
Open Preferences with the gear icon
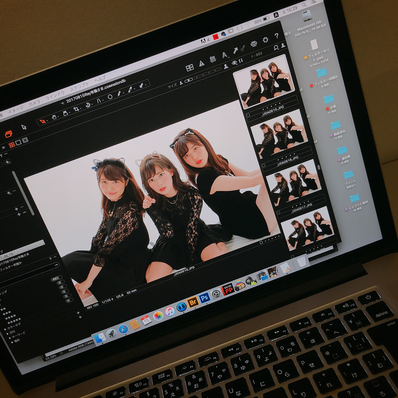click(265, 40)
